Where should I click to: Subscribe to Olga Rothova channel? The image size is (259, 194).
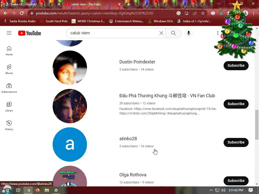[236, 181]
